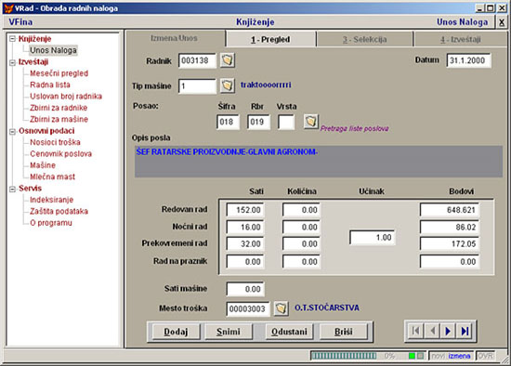
Task: Collapse the Osnovni podaci tree node
Action: coord(12,131)
